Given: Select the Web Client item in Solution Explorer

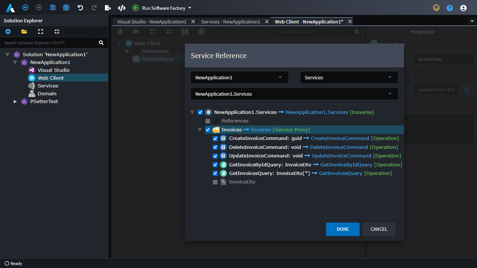Looking at the screenshot, I should 51,78.
